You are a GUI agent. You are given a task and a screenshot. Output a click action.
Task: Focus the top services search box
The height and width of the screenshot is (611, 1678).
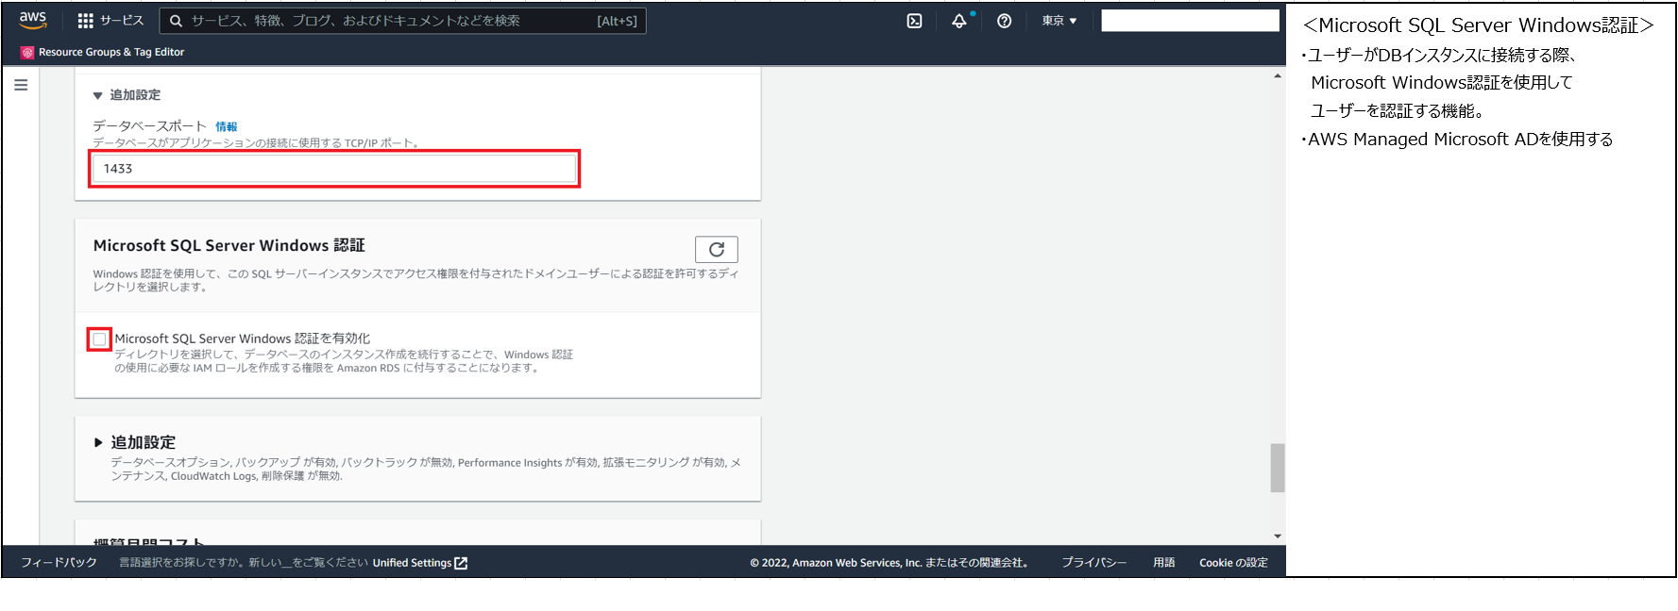pos(402,21)
